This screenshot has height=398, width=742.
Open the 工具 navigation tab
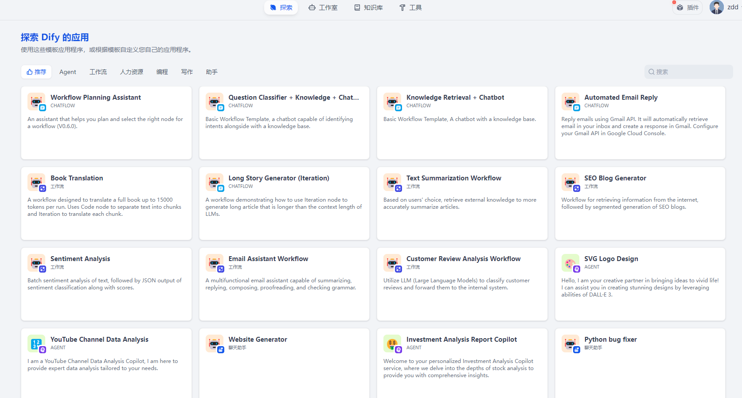pyautogui.click(x=410, y=8)
